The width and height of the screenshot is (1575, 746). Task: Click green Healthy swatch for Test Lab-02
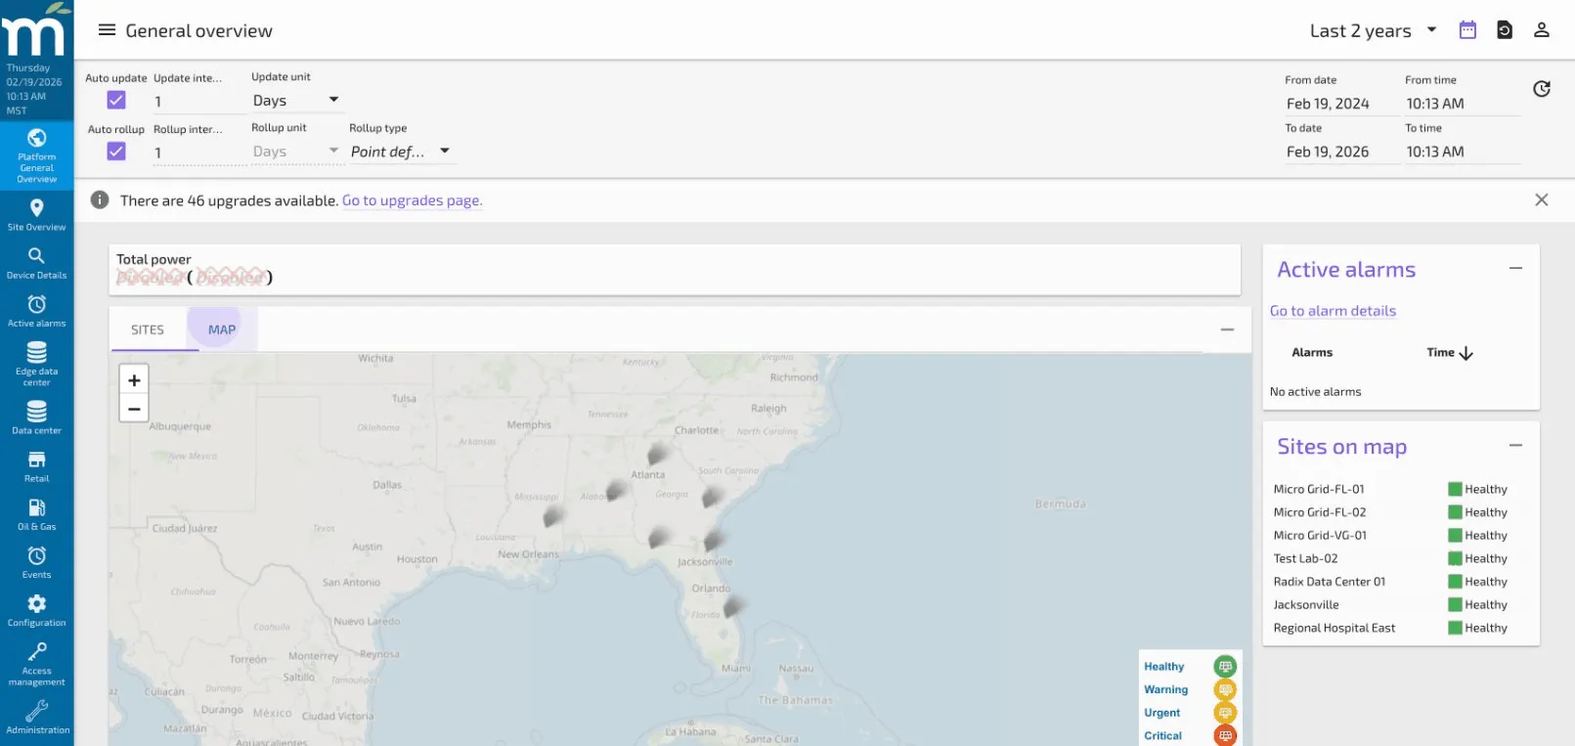[1455, 558]
